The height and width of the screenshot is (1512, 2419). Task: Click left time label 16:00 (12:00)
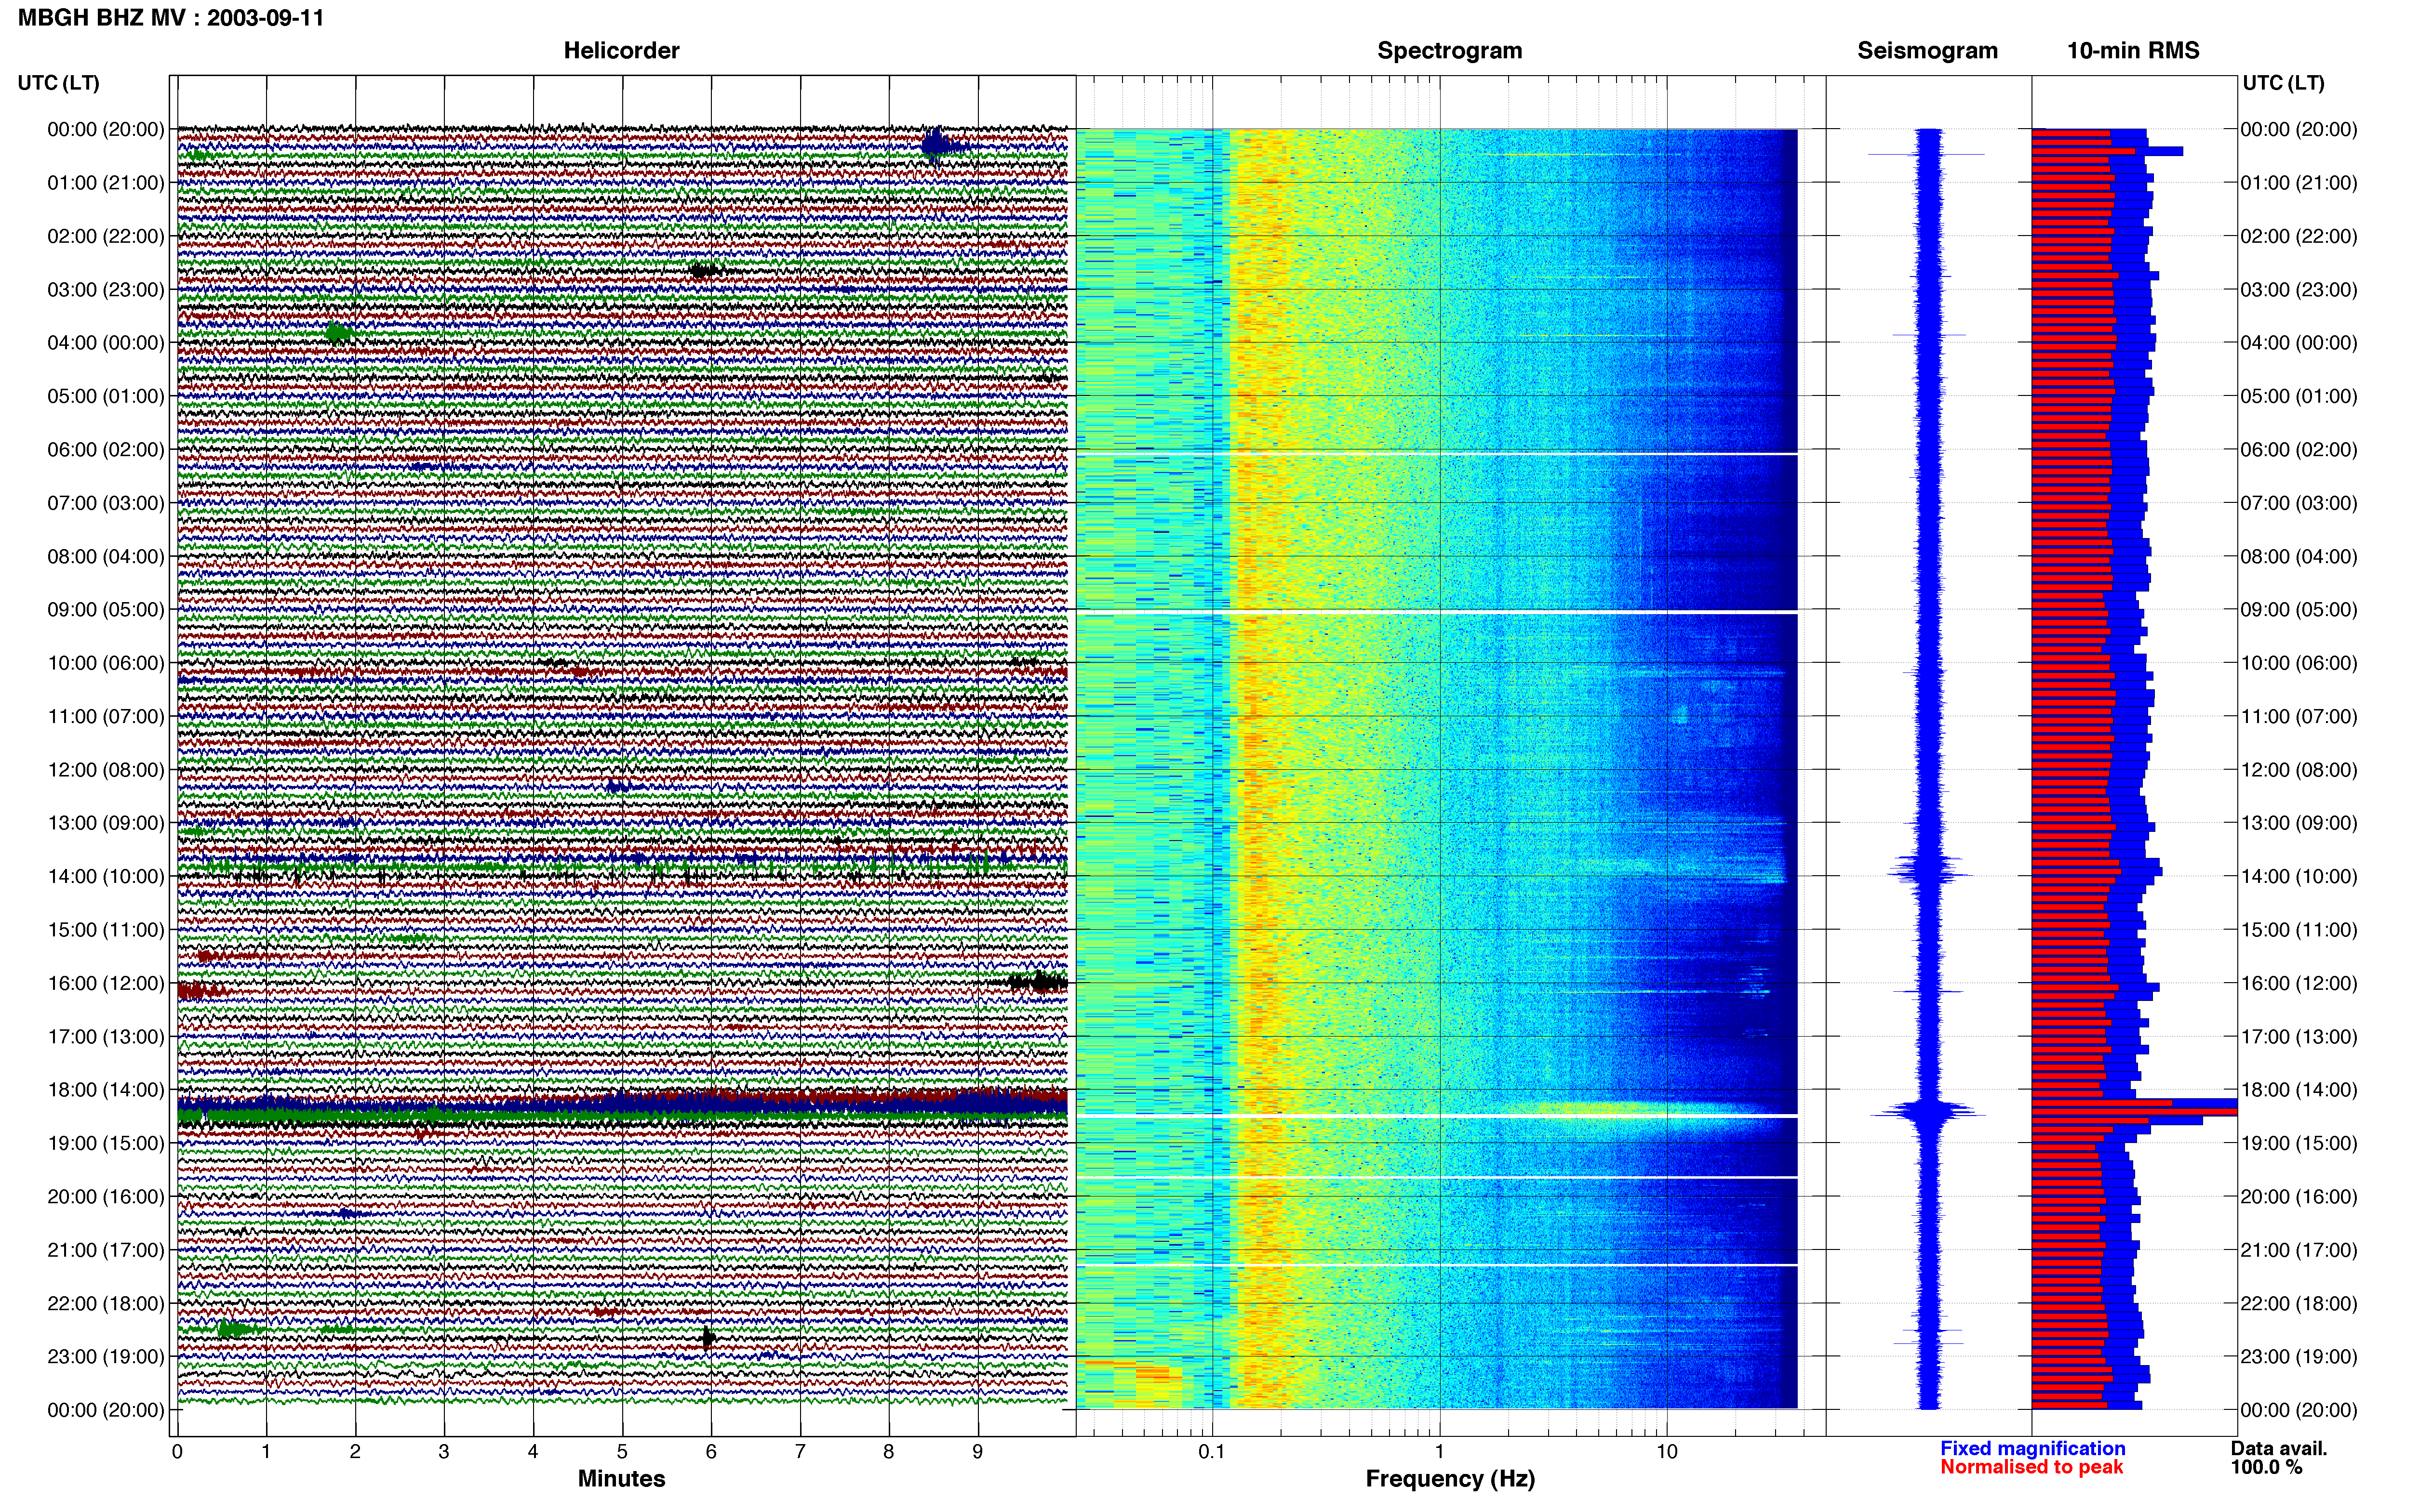pyautogui.click(x=106, y=983)
